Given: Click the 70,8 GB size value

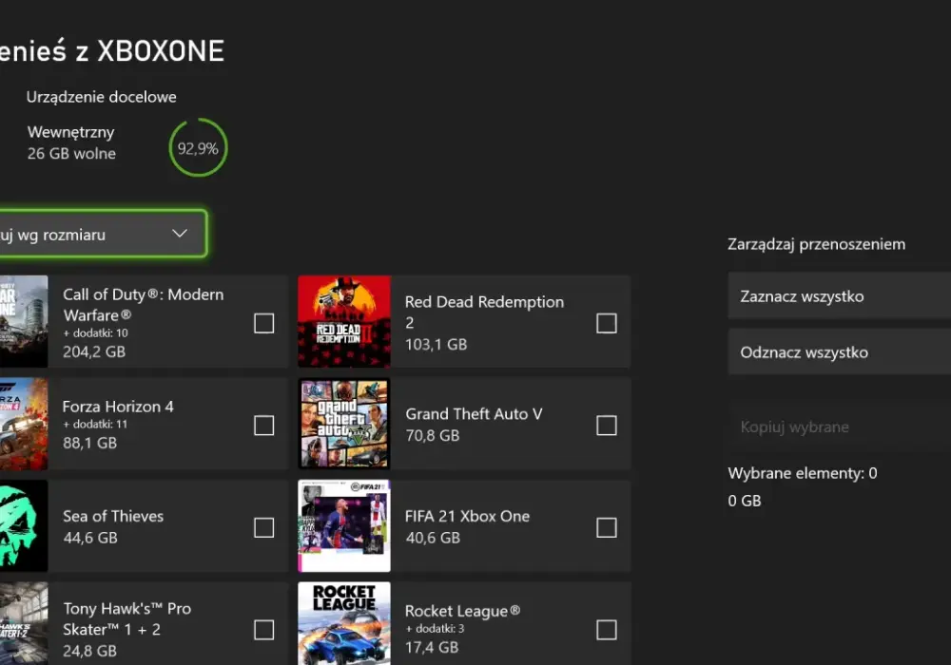Looking at the screenshot, I should click(433, 435).
